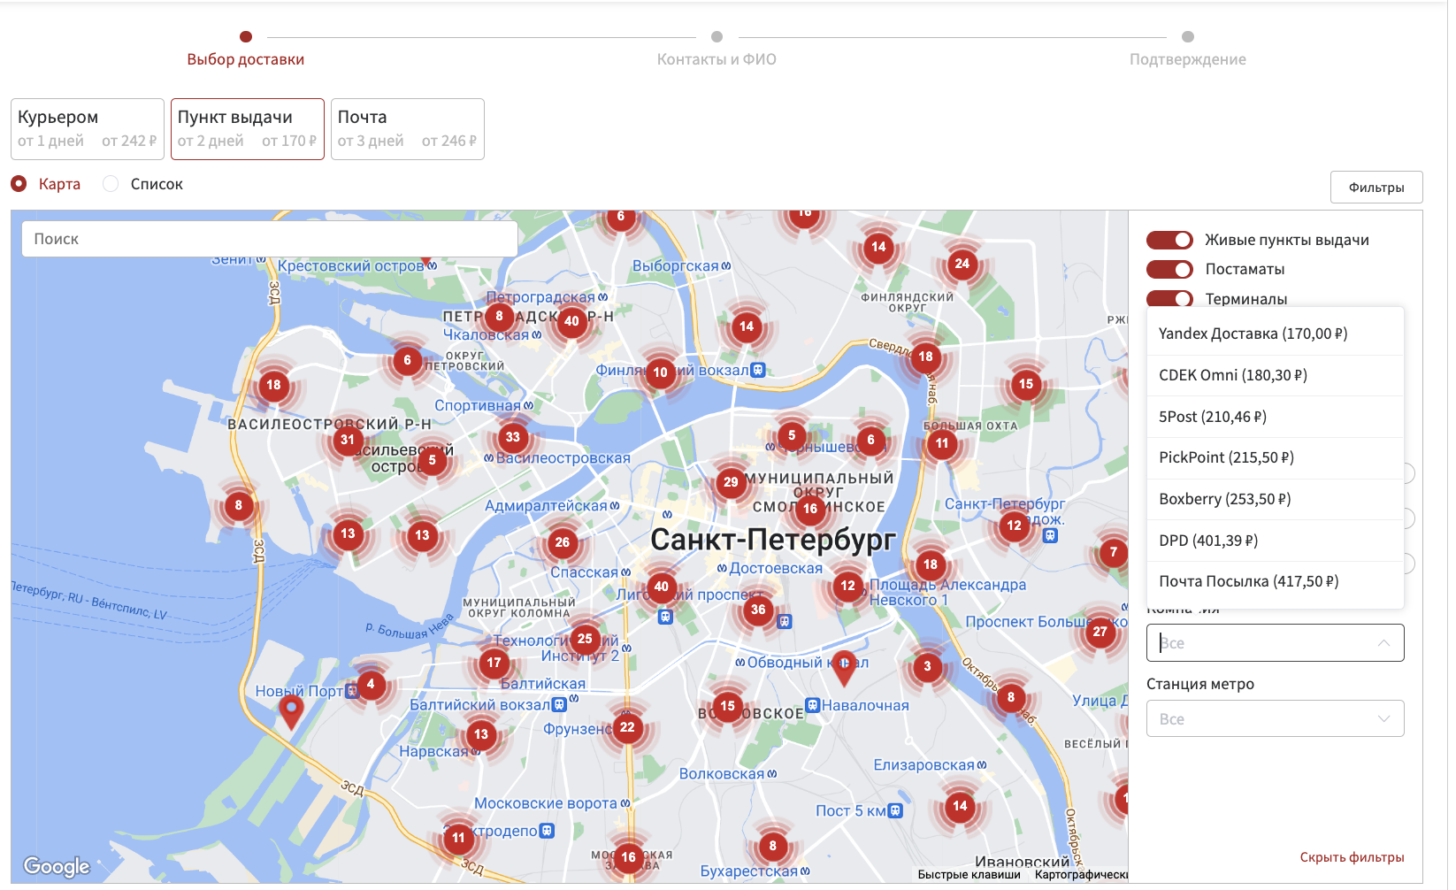Switch to Почта delivery option

click(408, 129)
